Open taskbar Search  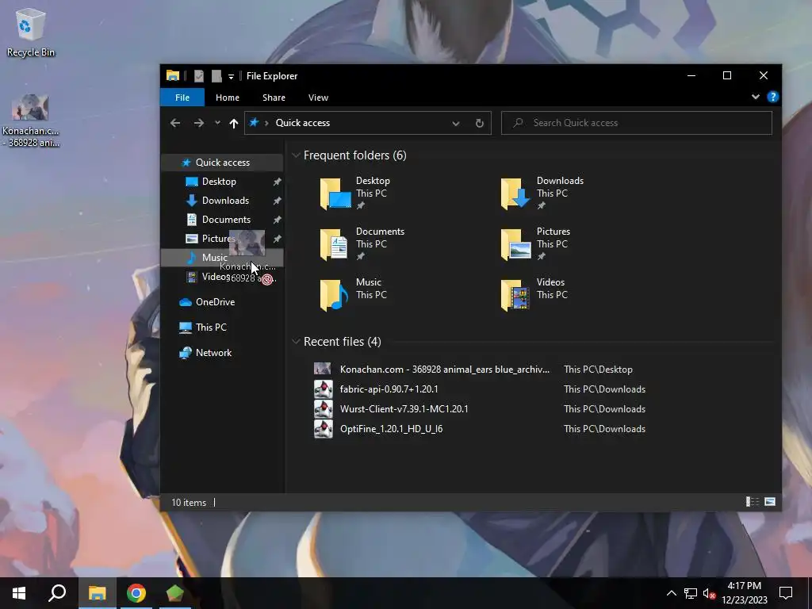click(x=57, y=593)
